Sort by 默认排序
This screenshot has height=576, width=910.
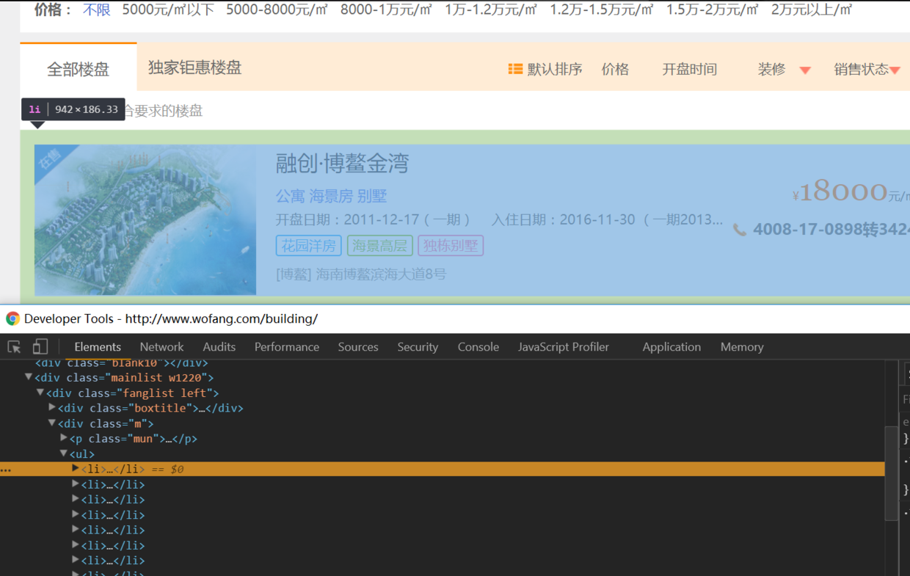(555, 69)
